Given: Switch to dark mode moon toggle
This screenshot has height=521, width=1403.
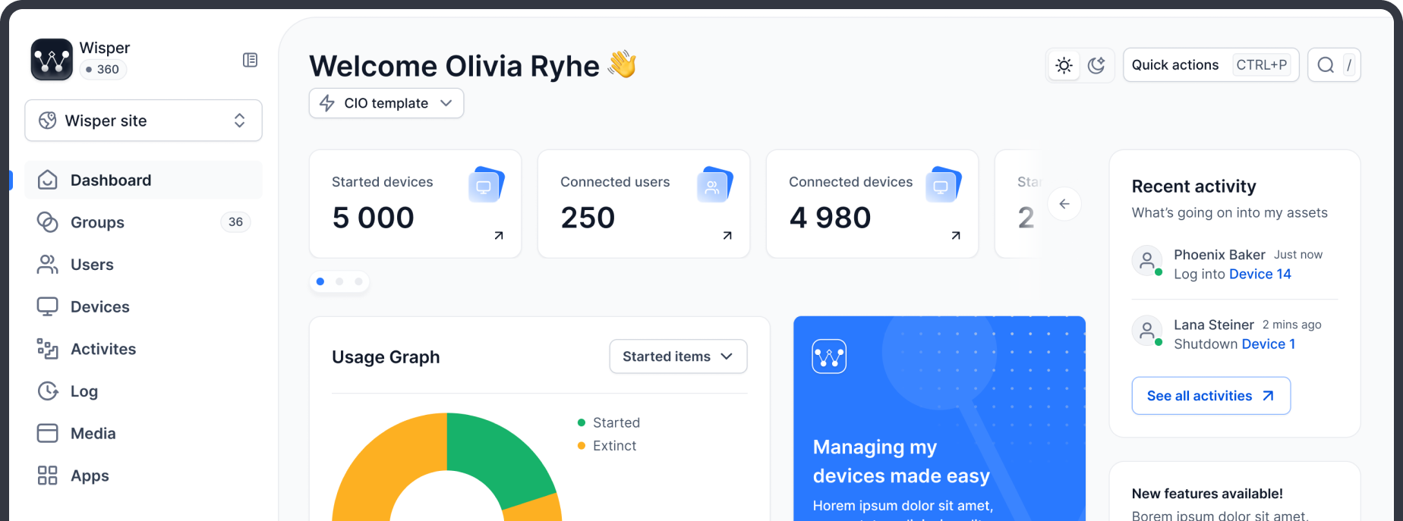Looking at the screenshot, I should point(1096,65).
